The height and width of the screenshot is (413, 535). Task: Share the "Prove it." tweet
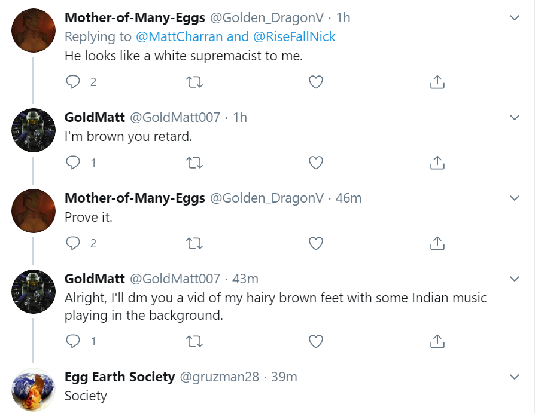(x=437, y=243)
